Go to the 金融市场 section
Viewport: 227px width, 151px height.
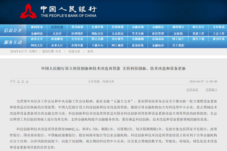(x=138, y=27)
